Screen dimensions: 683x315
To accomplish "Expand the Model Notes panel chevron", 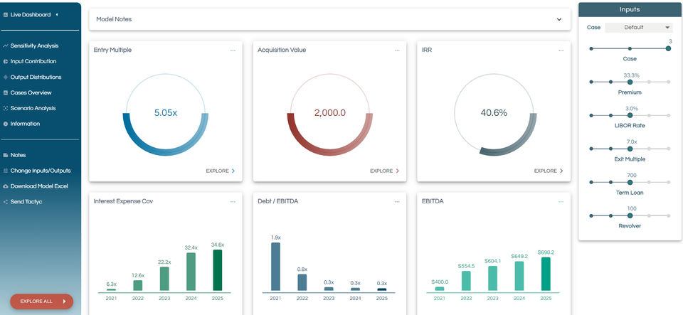I will pos(559,20).
